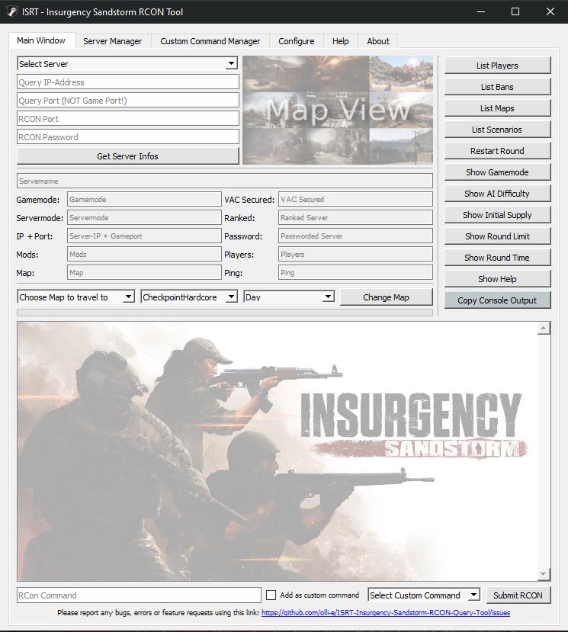Open the GitHub issues link
Image resolution: width=568 pixels, height=632 pixels.
click(x=386, y=613)
